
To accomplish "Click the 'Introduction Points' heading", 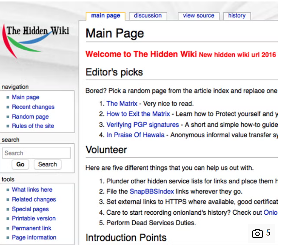I will 126,238.
